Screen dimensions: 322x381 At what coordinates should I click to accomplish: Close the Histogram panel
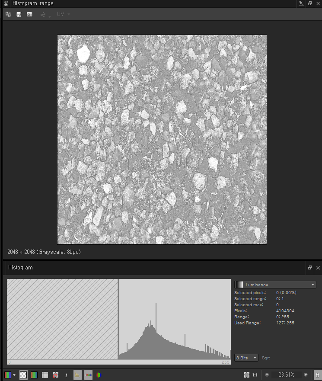(318, 268)
